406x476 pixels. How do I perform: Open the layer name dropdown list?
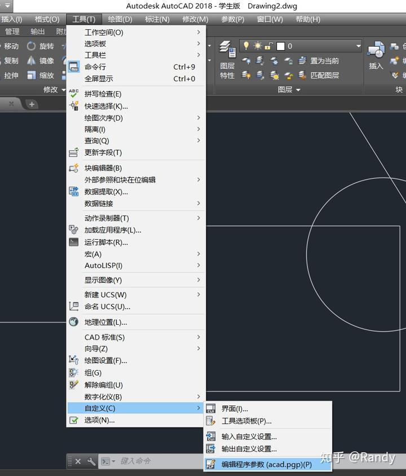coord(359,46)
